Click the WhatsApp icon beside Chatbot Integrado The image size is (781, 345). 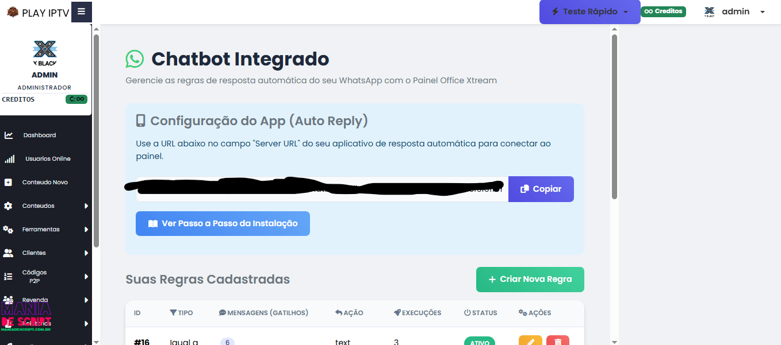(135, 59)
